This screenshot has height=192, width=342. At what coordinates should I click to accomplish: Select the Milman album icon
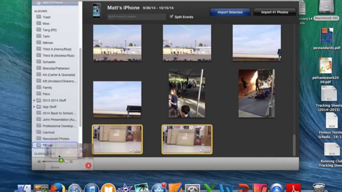(x=39, y=43)
